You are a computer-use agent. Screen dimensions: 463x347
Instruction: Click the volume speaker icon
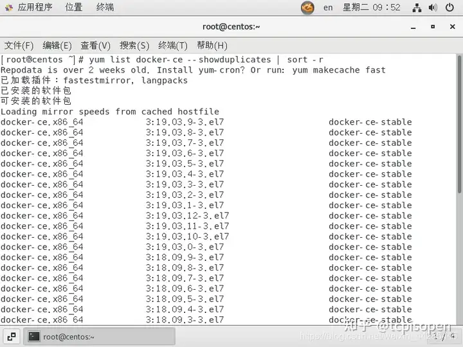coord(433,7)
